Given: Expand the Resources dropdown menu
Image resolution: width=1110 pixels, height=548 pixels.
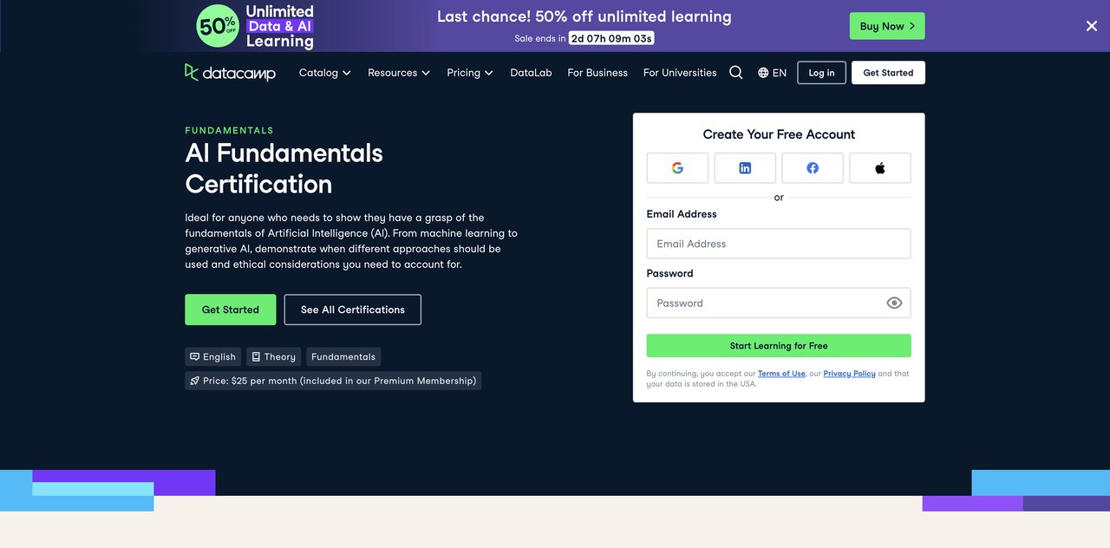Looking at the screenshot, I should pos(399,73).
